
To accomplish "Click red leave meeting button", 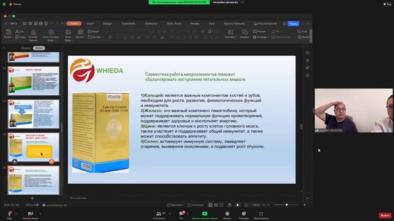I will 385,215.
